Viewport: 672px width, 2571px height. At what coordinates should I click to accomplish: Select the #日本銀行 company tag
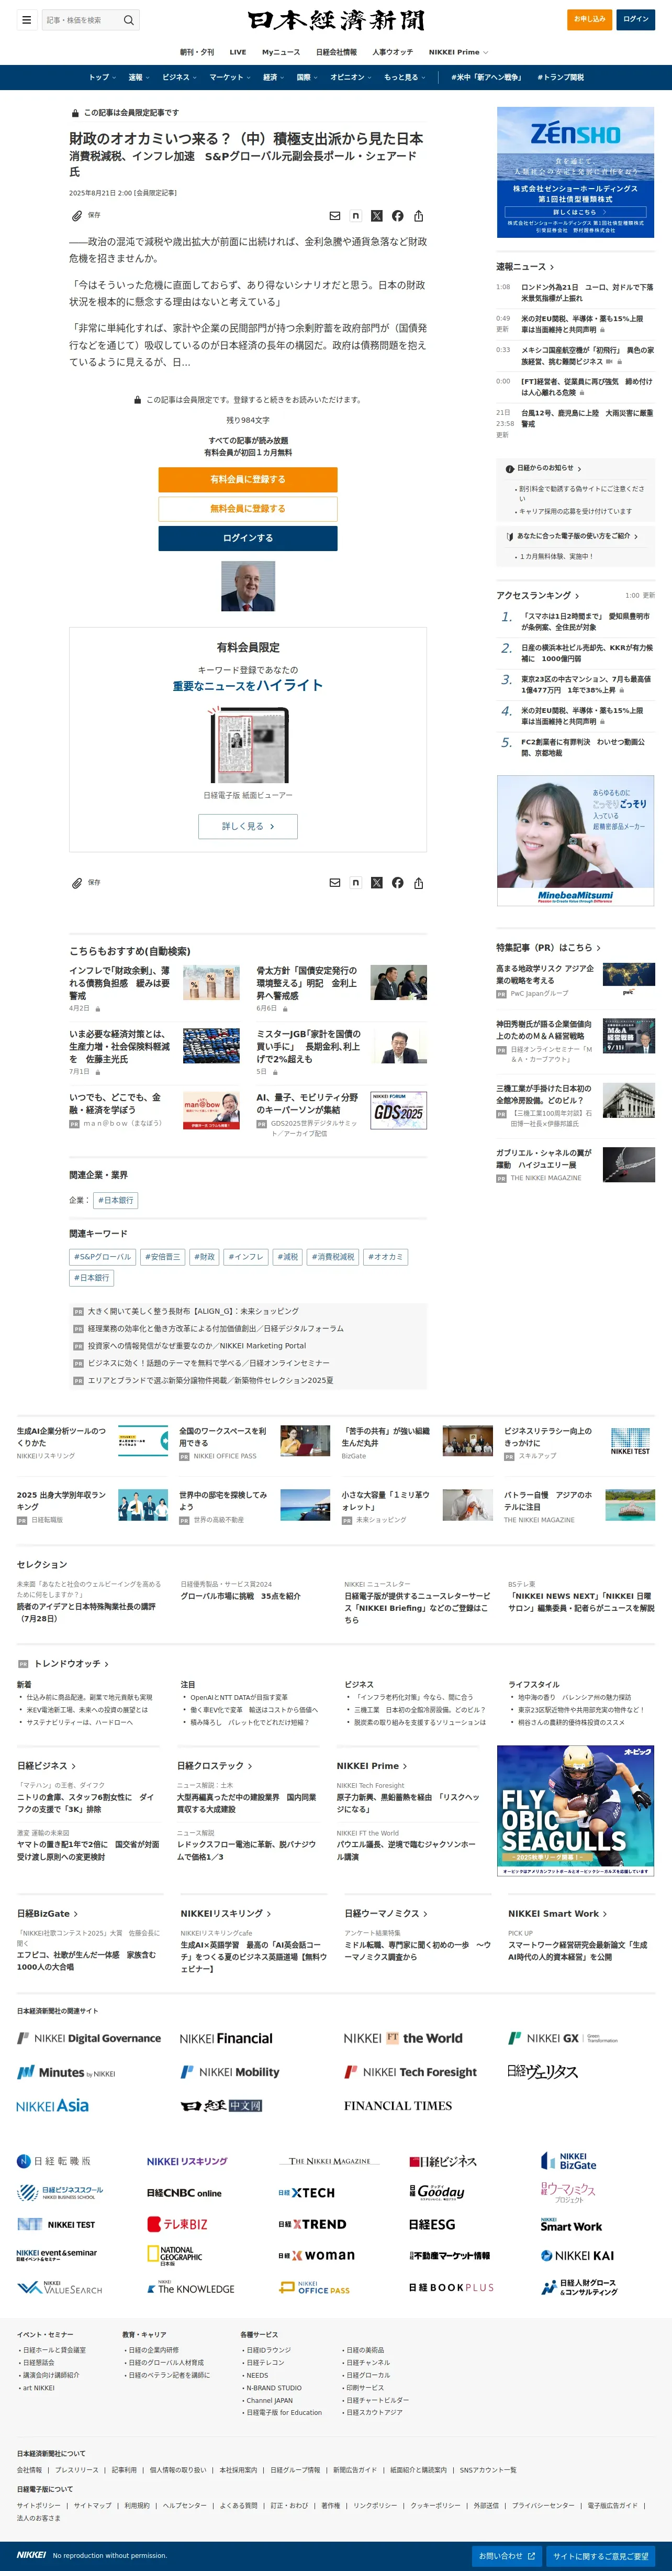(116, 1200)
